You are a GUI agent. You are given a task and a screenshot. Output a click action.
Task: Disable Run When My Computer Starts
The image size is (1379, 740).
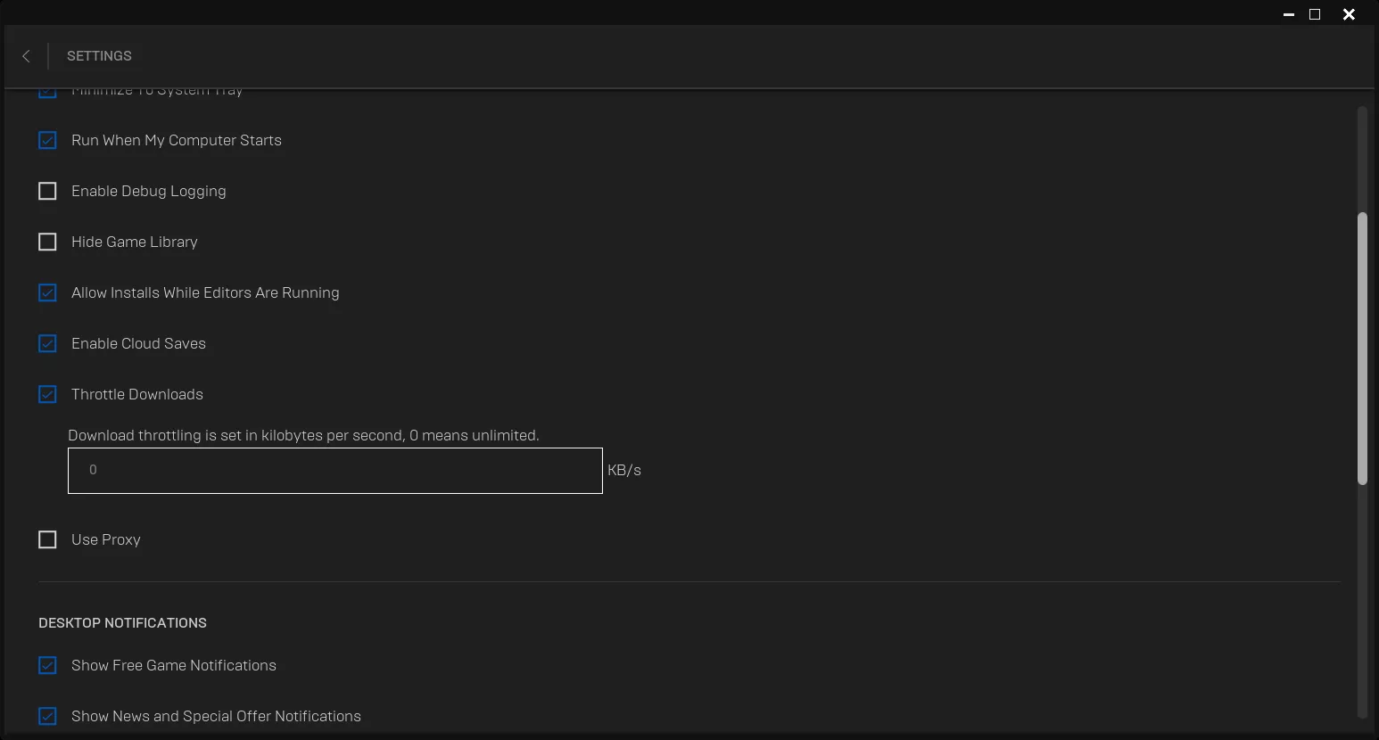(47, 140)
